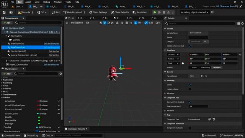The width and height of the screenshot is (245, 138).
Task: Open the Content Drawer
Action: point(11,135)
